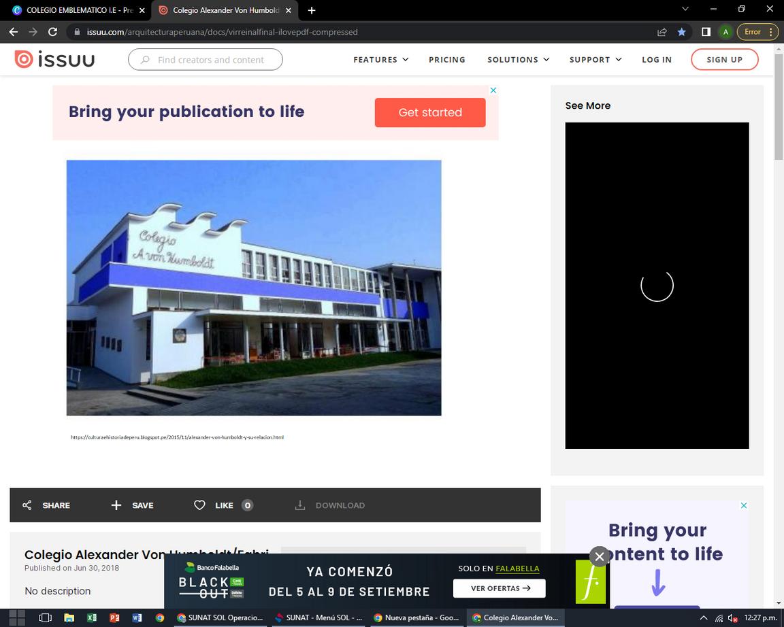Screen dimensions: 784x627
Task: Open Chrome three-dot menu
Action: coord(771,32)
